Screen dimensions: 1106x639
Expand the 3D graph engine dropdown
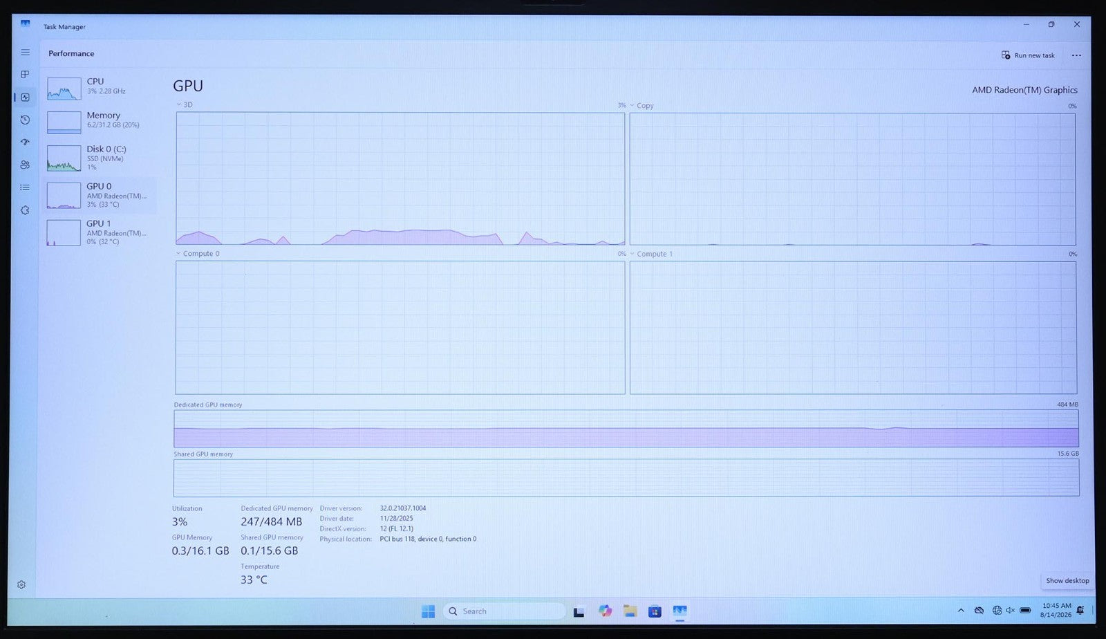click(x=185, y=105)
